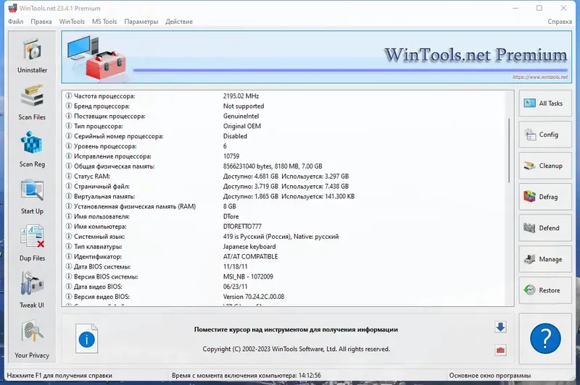The width and height of the screenshot is (580, 385).
Task: Select the Общая физическая память row
Action: 284,166
